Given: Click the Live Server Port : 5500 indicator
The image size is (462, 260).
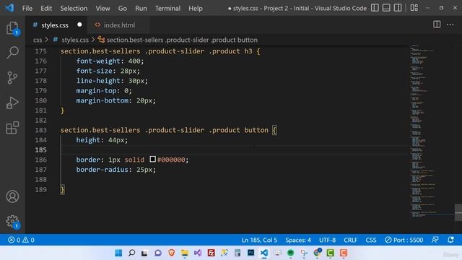Looking at the screenshot, I should (404, 240).
